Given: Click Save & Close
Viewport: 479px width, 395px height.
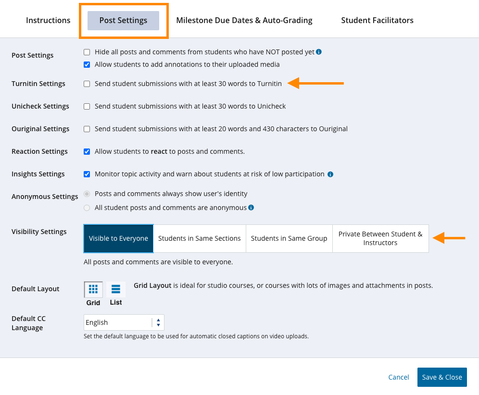Looking at the screenshot, I should pyautogui.click(x=441, y=377).
